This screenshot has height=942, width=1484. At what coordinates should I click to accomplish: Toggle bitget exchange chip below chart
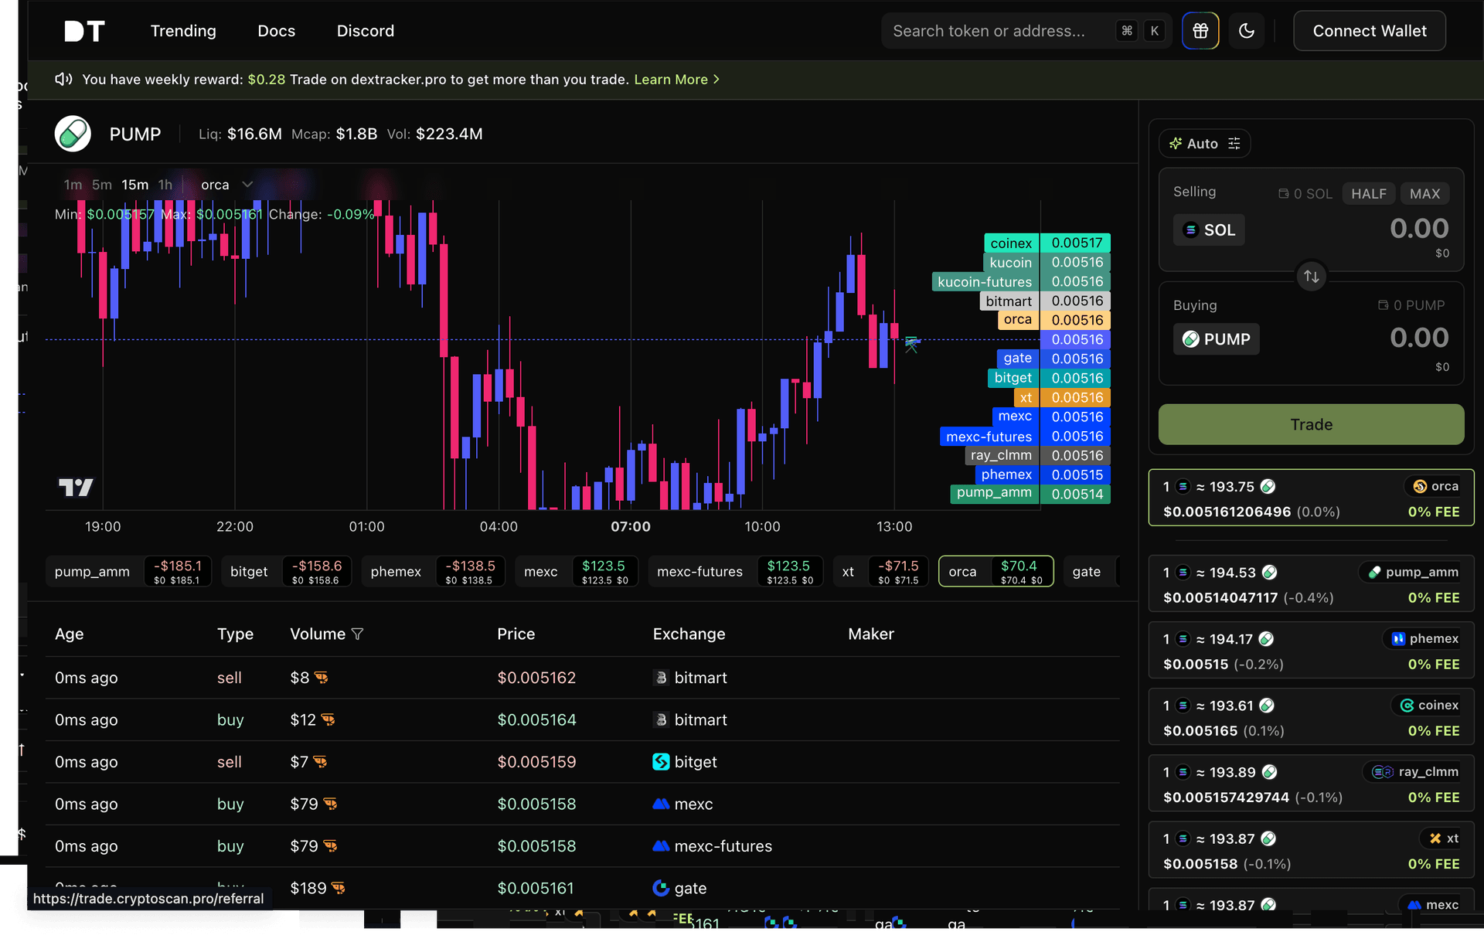pos(286,571)
